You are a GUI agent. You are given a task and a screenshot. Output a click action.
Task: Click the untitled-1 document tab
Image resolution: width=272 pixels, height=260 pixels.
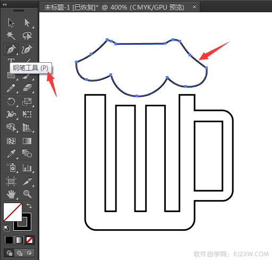point(114,7)
